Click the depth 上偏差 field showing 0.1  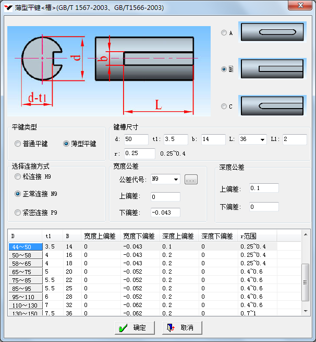pos(264,188)
